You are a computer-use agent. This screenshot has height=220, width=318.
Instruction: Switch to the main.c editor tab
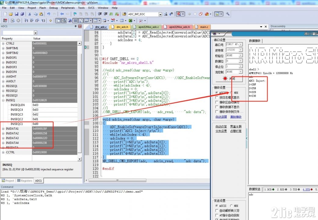click(x=202, y=27)
